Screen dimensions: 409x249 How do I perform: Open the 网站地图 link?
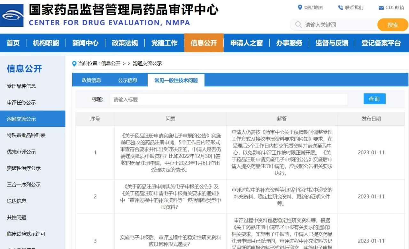click(313, 8)
